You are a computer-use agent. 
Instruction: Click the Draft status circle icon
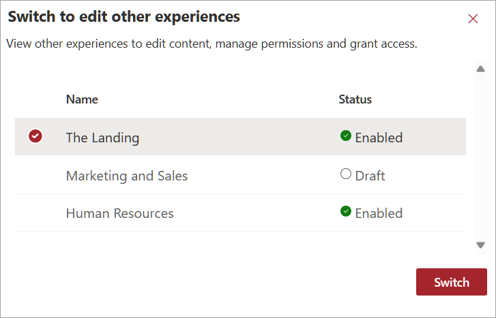click(x=346, y=174)
